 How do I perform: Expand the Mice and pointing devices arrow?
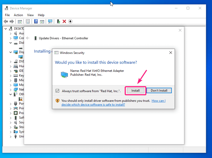10,80
